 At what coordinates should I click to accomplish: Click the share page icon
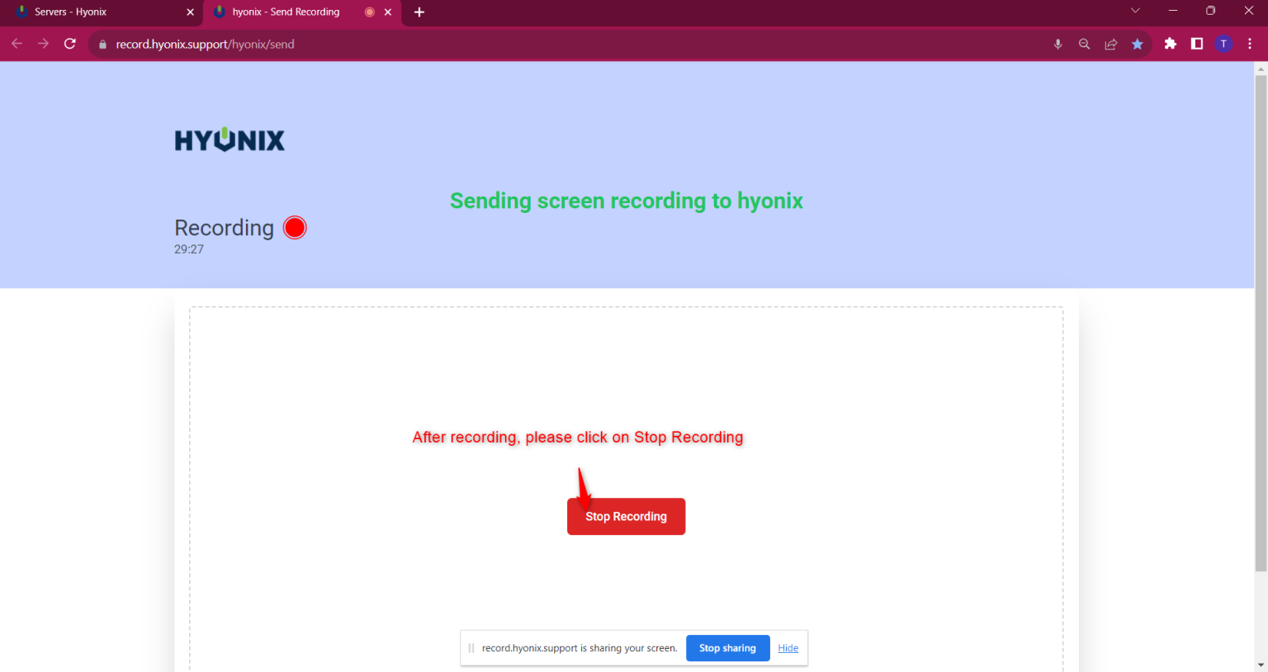point(1111,45)
